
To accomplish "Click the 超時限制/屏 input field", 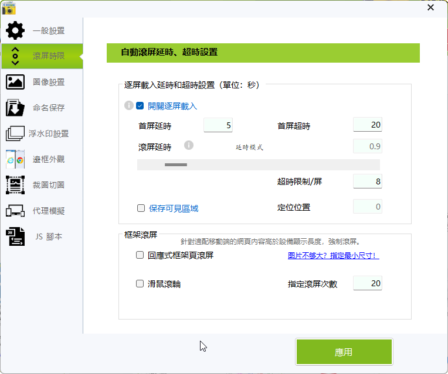I will (368, 181).
